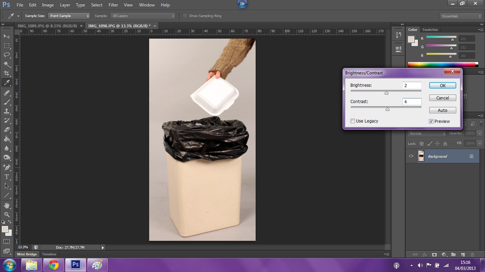Screen dimensions: 485x272
Task: Select the Blur tool
Action: [x=7, y=148]
